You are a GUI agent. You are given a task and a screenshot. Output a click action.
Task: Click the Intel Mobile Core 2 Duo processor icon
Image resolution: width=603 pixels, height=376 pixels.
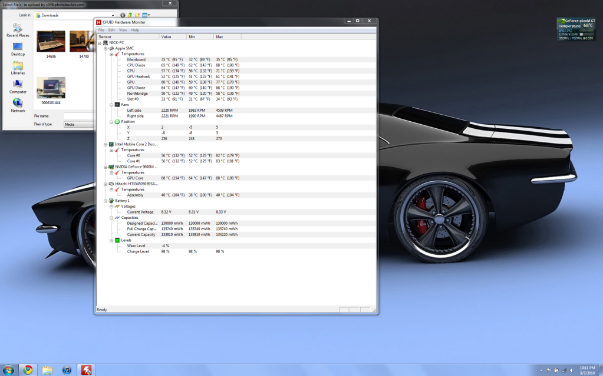[x=111, y=144]
